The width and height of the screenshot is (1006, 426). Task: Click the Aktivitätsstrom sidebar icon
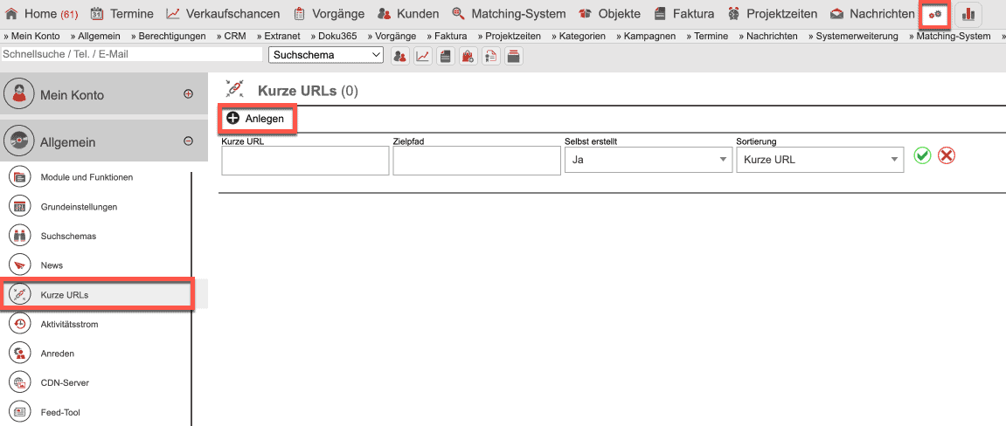[20, 324]
